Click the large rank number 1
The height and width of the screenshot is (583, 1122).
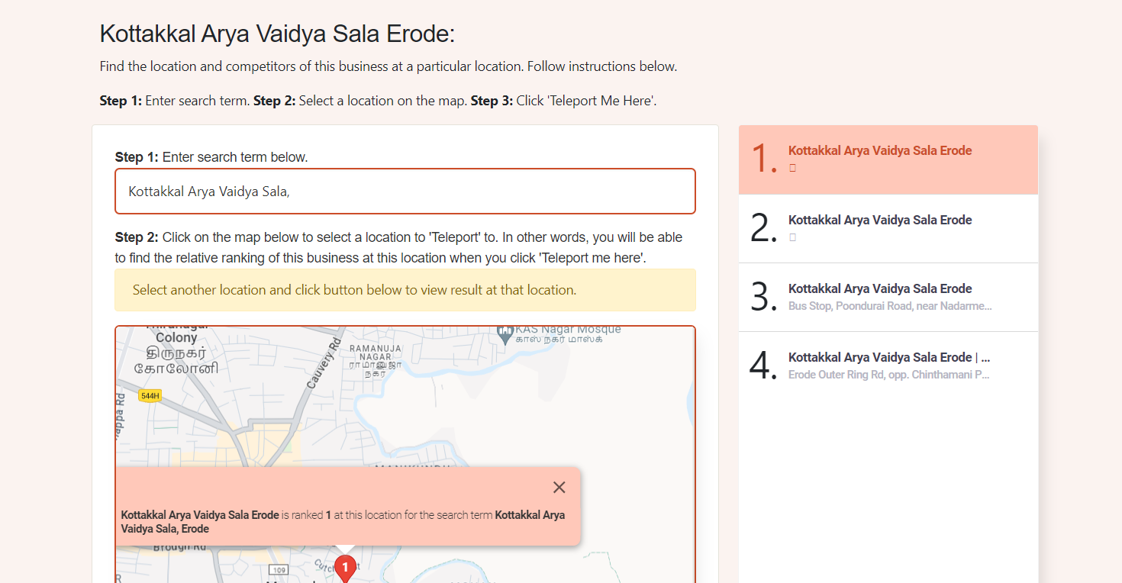pyautogui.click(x=764, y=159)
